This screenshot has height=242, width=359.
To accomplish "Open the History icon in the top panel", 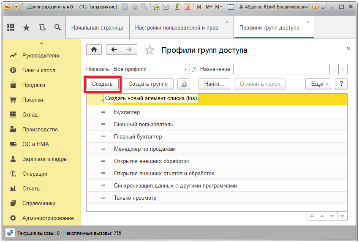I will click(42, 27).
